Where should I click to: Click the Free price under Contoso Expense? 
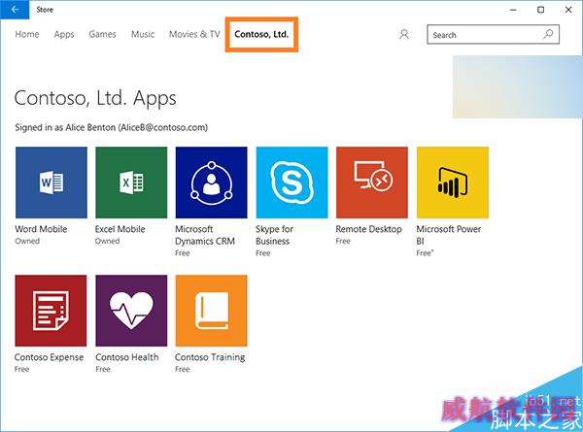pos(21,369)
